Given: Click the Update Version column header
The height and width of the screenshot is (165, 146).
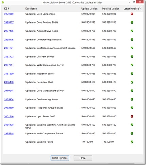Looking at the screenshot, I should [90, 9].
